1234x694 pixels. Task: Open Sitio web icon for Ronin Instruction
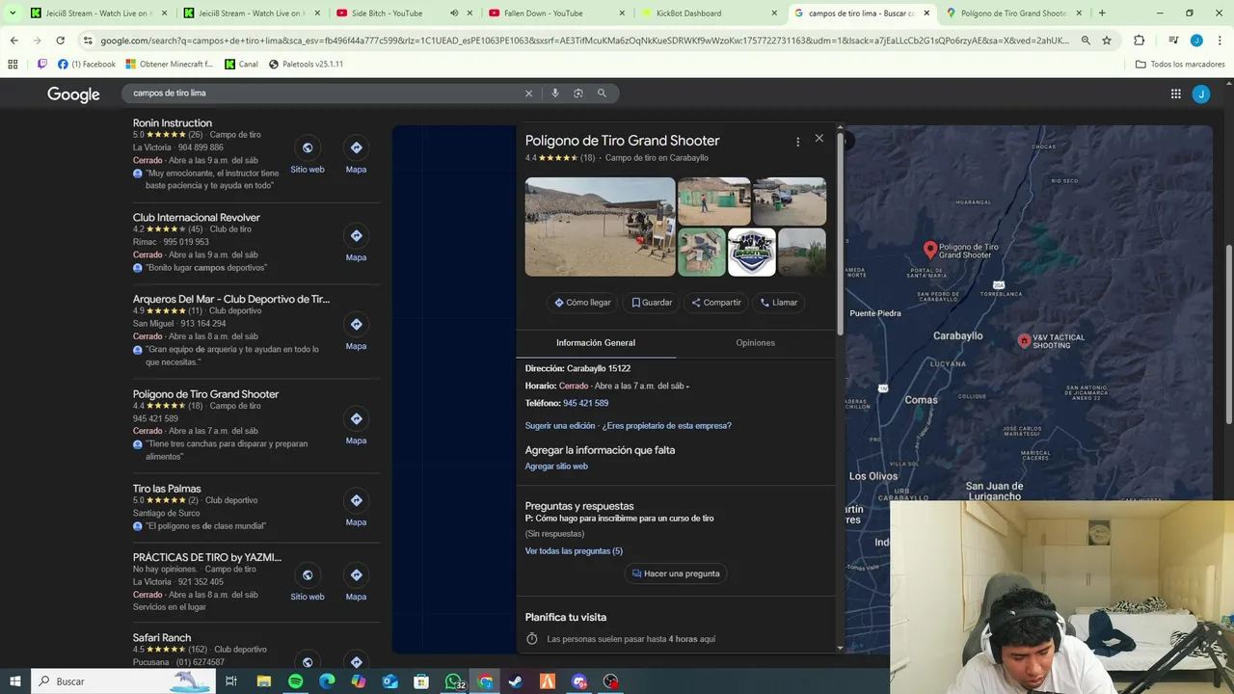[308, 147]
